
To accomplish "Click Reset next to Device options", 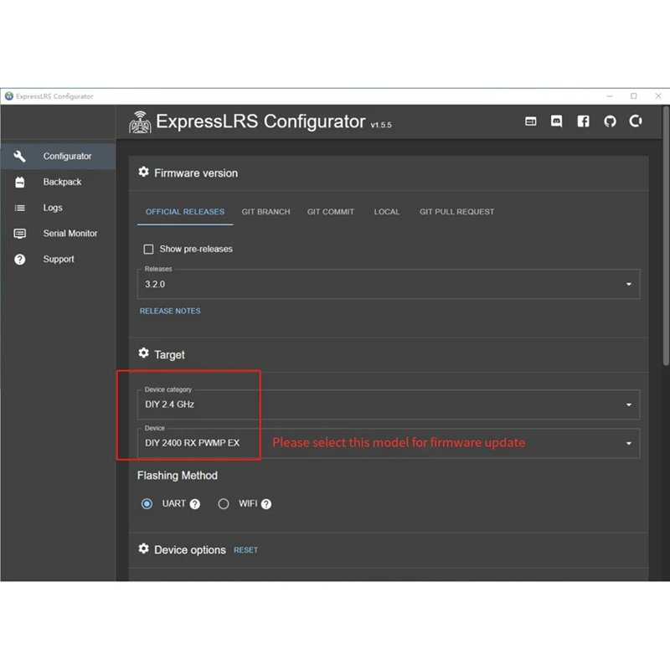I will (245, 550).
